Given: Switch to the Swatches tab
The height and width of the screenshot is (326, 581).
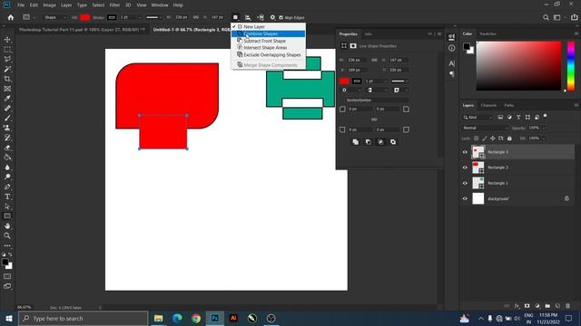Looking at the screenshot, I should [x=487, y=34].
